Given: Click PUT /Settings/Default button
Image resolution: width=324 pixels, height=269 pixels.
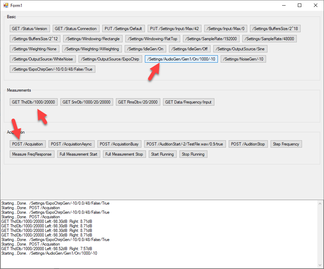Looking at the screenshot, I should click(x=123, y=29).
